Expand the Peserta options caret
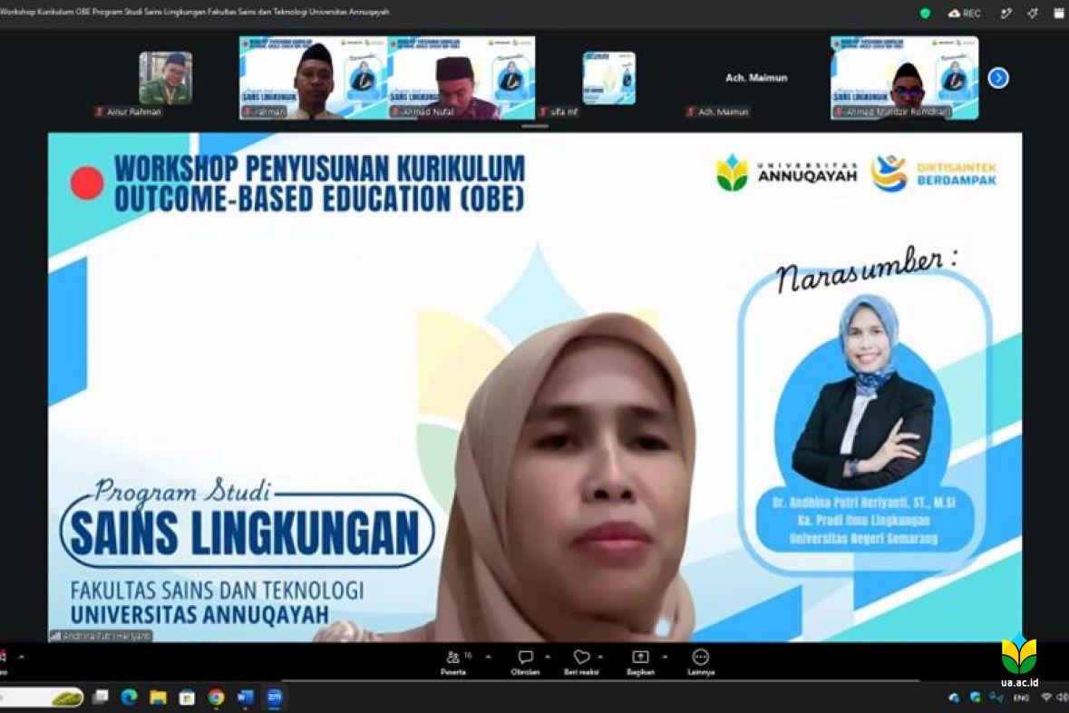This screenshot has width=1069, height=713. [x=488, y=657]
